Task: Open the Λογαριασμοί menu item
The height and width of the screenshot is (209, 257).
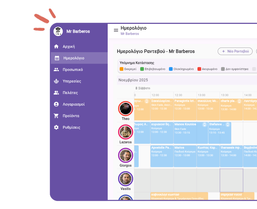Action: [x=79, y=104]
